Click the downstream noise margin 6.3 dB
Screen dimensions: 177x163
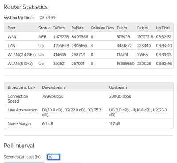[48, 124]
